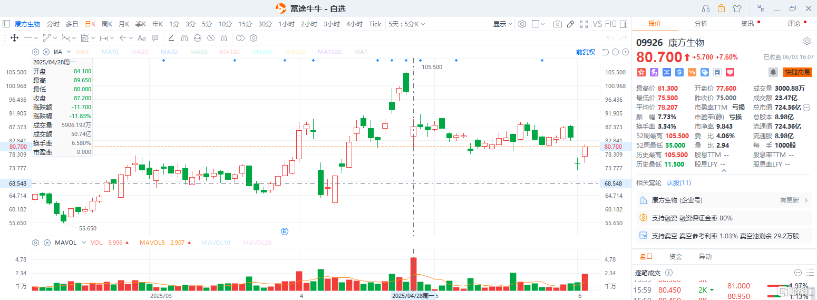Switch to 月K monthly chart

tap(124, 24)
